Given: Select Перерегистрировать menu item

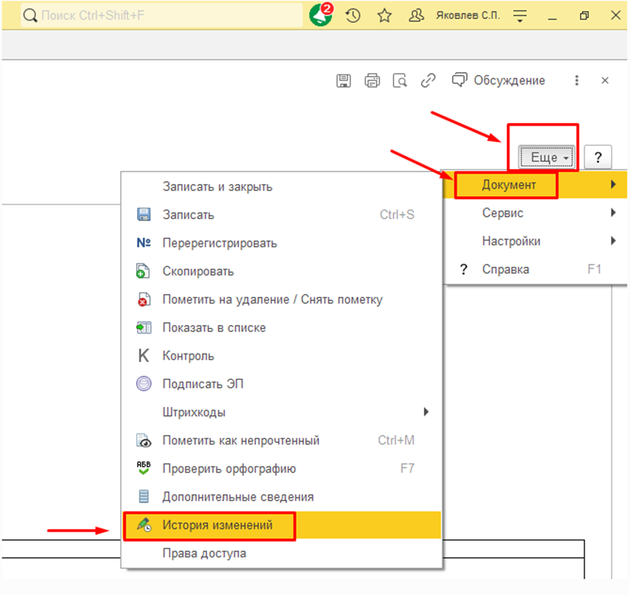Looking at the screenshot, I should (x=281, y=243).
